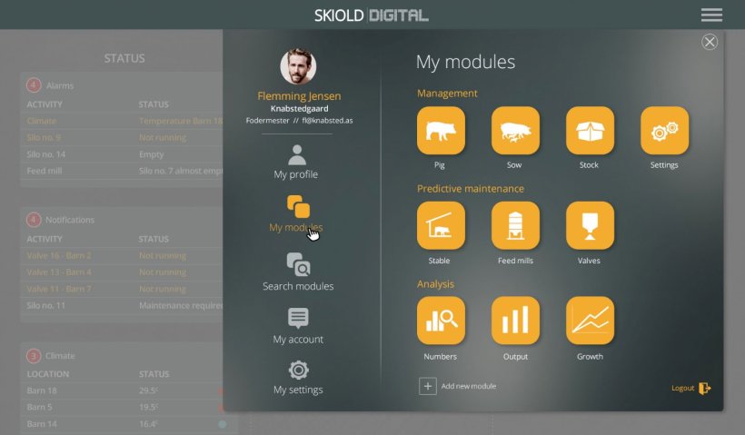Click the 'STATUS' panel title
The image size is (745, 435).
(124, 58)
